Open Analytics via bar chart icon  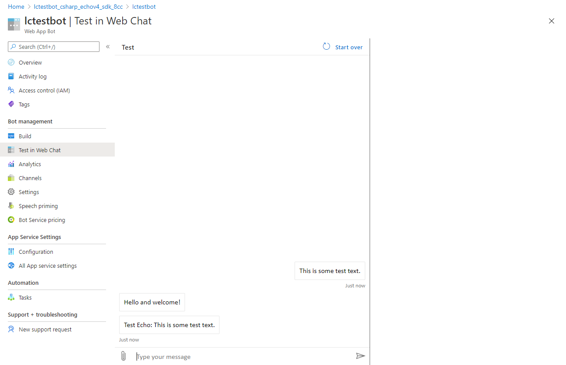(x=11, y=164)
